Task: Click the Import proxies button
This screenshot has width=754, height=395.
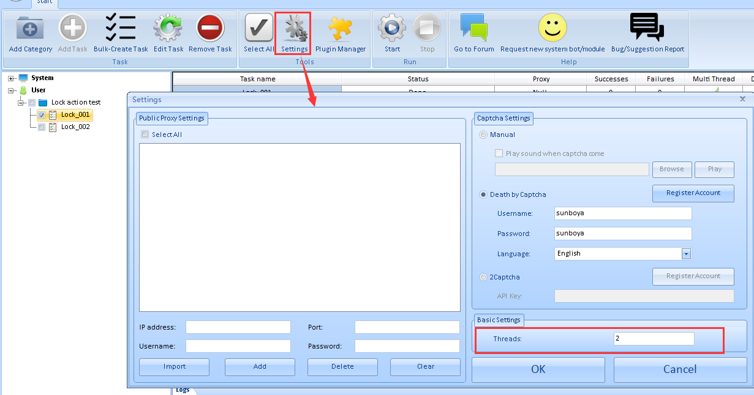Action: coord(174,367)
